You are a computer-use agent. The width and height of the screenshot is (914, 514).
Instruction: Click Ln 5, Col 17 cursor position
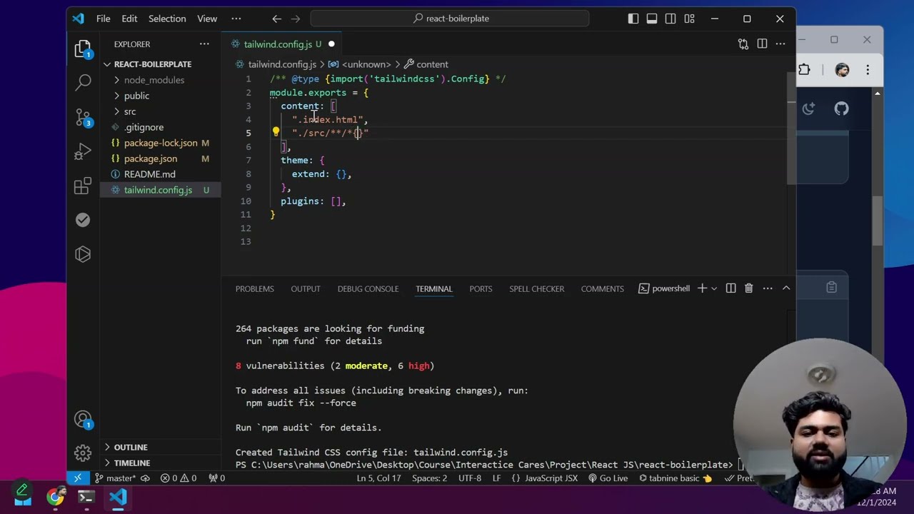coord(379,478)
